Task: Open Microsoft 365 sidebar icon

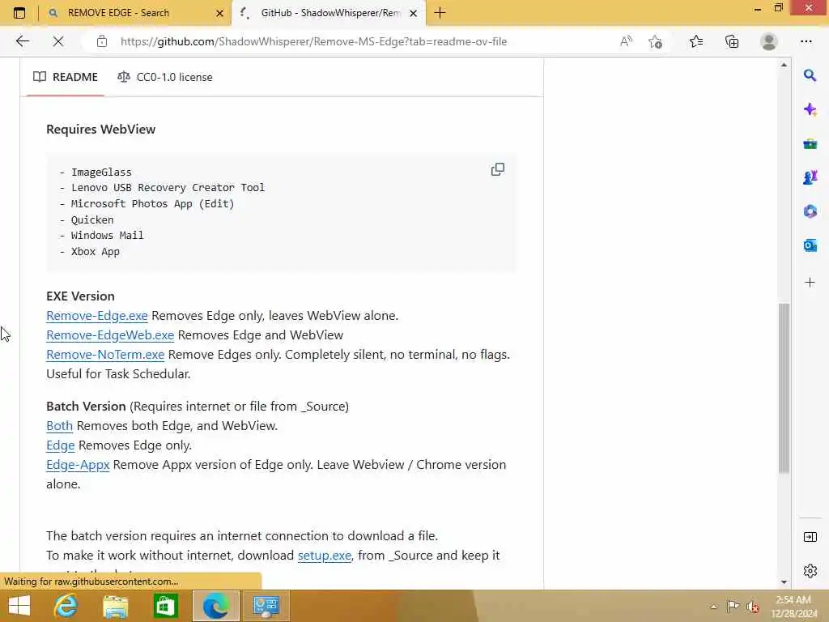Action: click(x=810, y=211)
